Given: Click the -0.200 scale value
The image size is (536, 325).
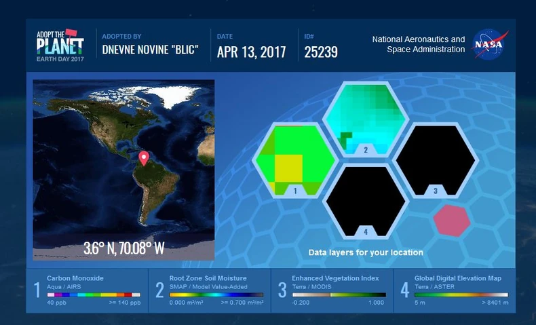Looking at the screenshot, I should point(301,303).
